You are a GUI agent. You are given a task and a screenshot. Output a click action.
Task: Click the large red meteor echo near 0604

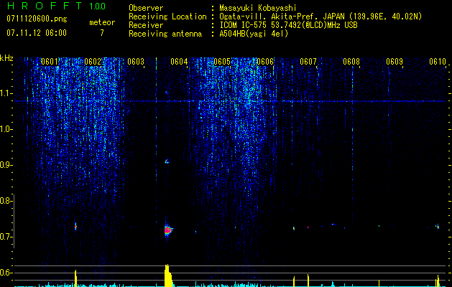(x=168, y=230)
